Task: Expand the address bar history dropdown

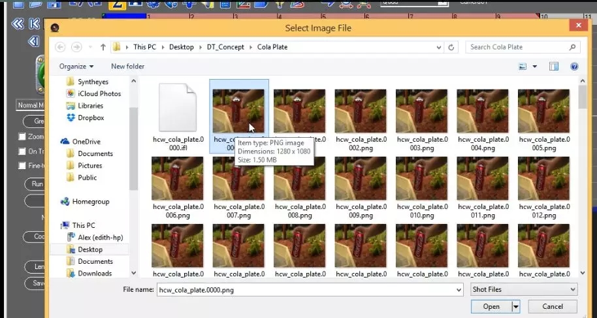Action: coord(439,47)
